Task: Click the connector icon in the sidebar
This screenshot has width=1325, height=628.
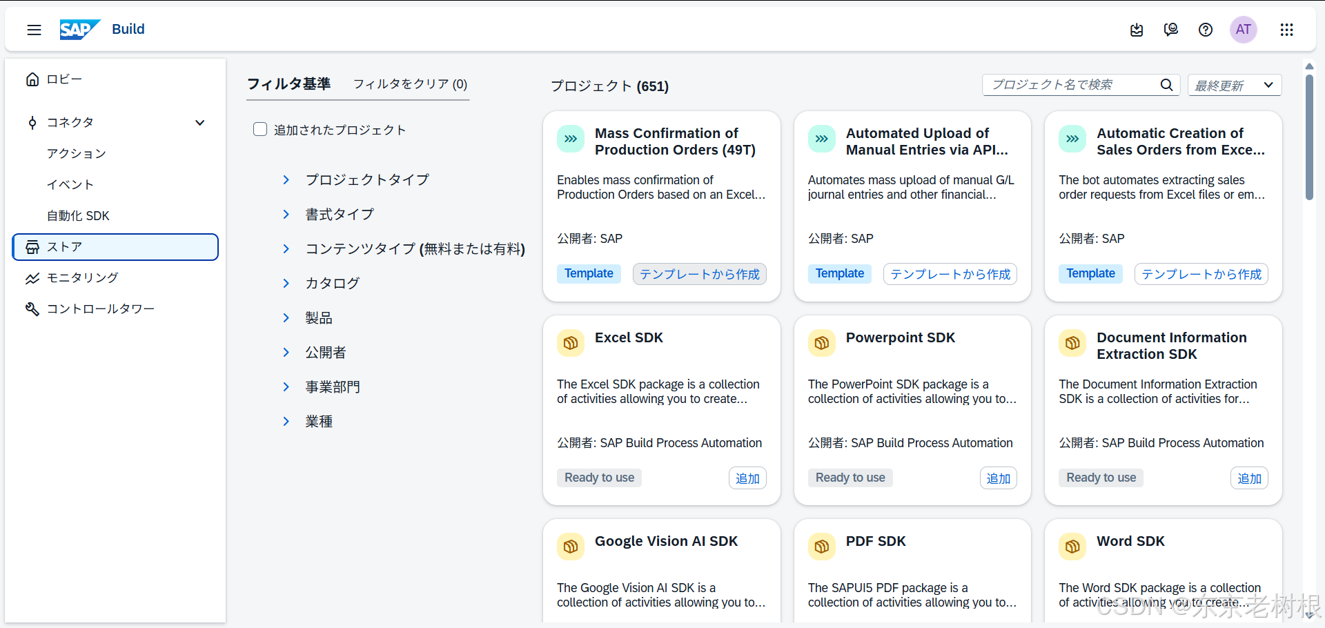Action: [x=32, y=123]
